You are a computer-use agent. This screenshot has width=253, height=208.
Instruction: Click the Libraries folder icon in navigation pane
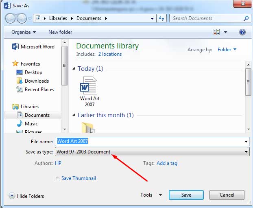(x=15, y=107)
